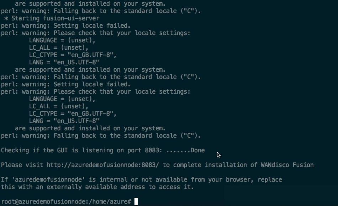Click the root@azuredemofusionnode prompt text
This screenshot has width=338, height=206.
coord(43,202)
